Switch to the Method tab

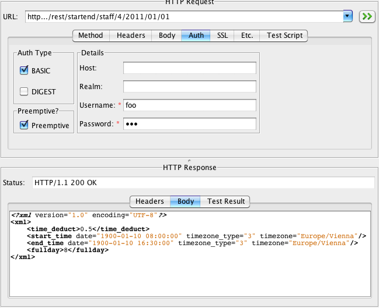tap(91, 36)
